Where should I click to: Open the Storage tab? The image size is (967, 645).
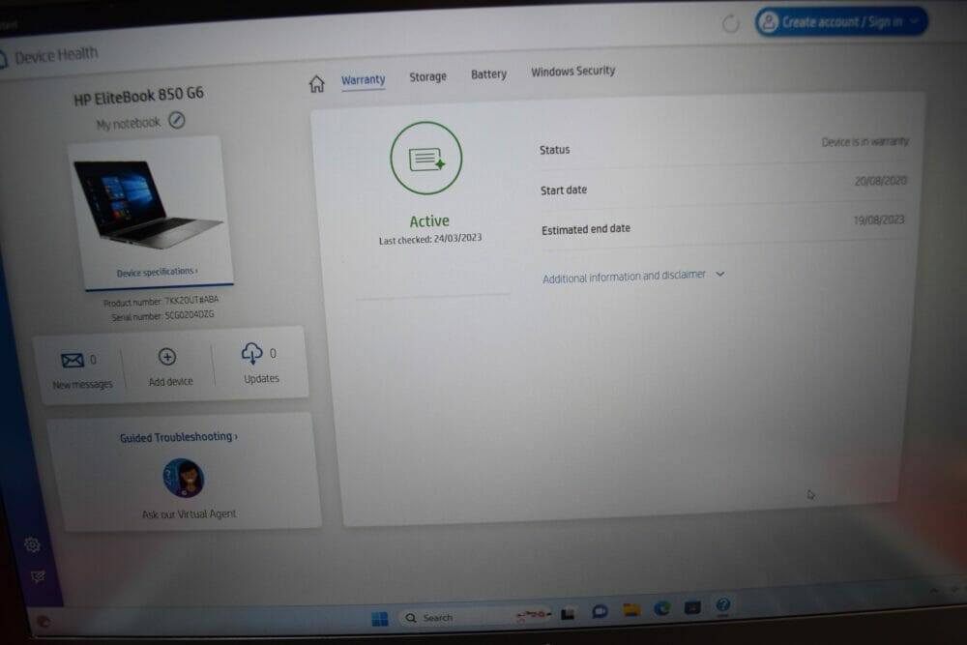coord(427,77)
